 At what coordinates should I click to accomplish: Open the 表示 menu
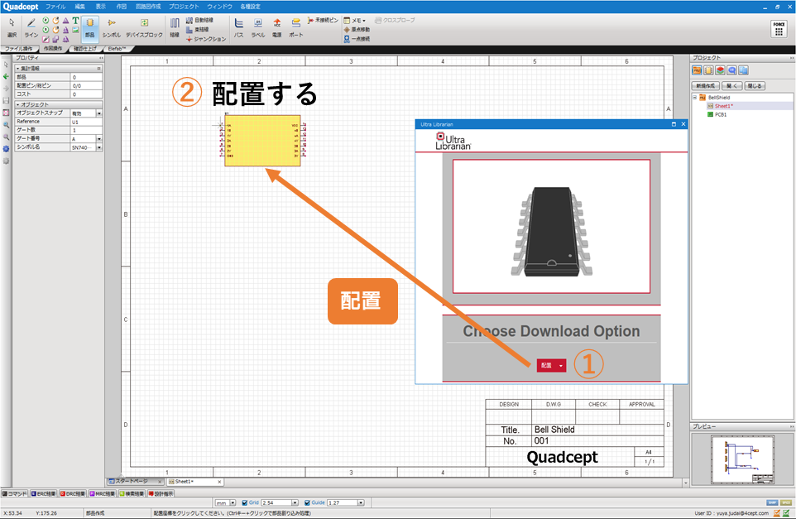pos(100,7)
